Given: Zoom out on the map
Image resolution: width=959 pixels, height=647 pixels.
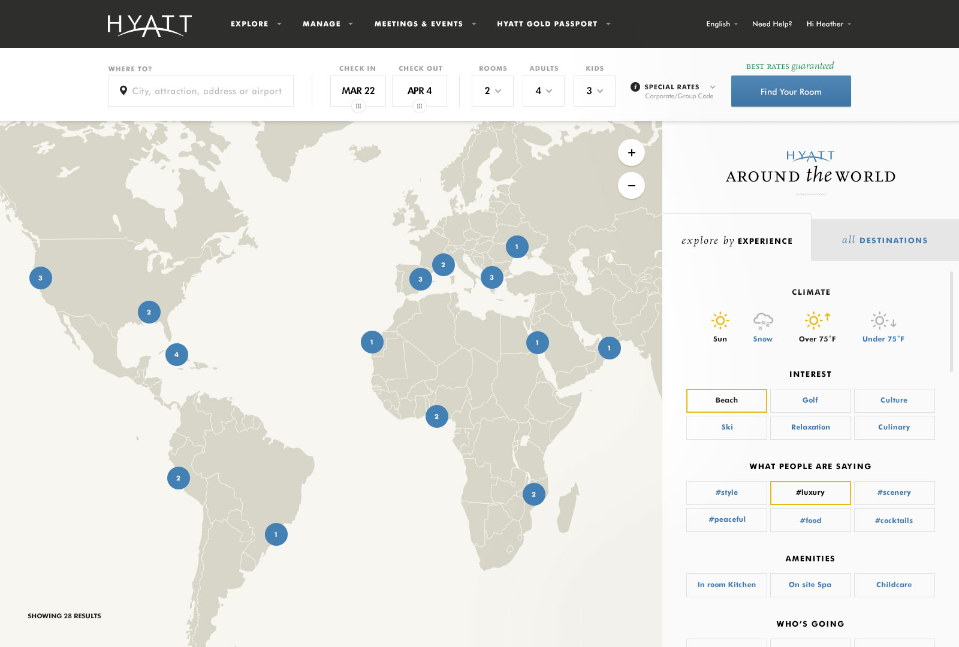Looking at the screenshot, I should click(x=631, y=186).
